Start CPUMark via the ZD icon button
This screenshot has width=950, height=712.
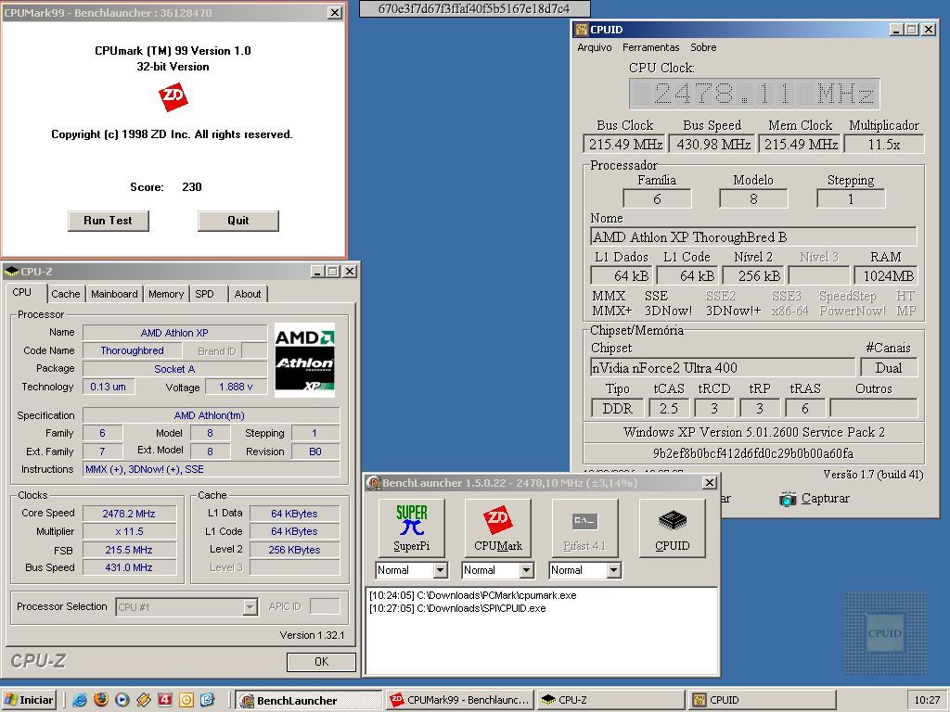pyautogui.click(x=498, y=528)
